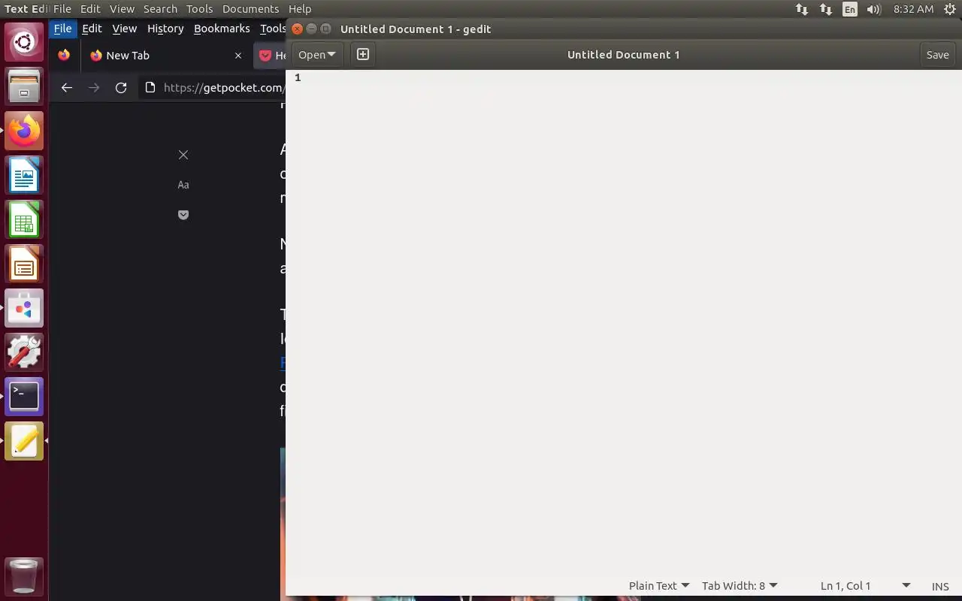Open gedit Search menu in top panel
This screenshot has width=962, height=601.
point(160,9)
